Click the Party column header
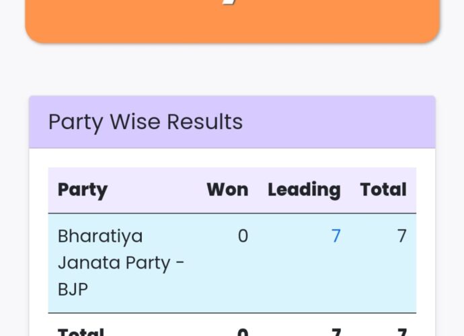The image size is (464, 336). [82, 190]
